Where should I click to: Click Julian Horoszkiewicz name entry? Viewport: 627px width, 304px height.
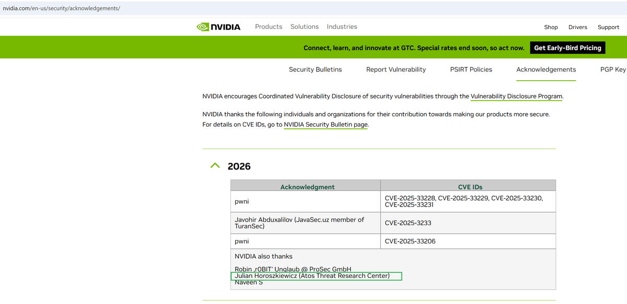point(312,276)
